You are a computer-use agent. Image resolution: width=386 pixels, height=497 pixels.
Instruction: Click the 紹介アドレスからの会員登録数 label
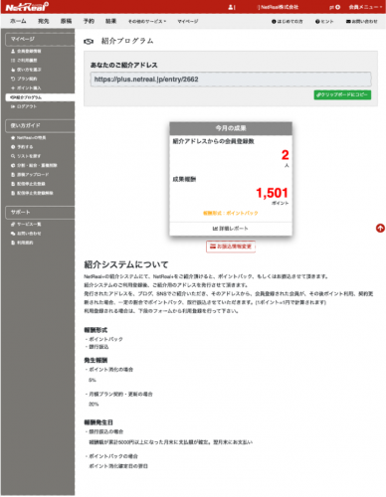[x=213, y=141]
